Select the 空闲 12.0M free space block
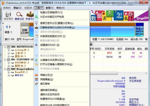The image size is (150, 106). [25, 30]
